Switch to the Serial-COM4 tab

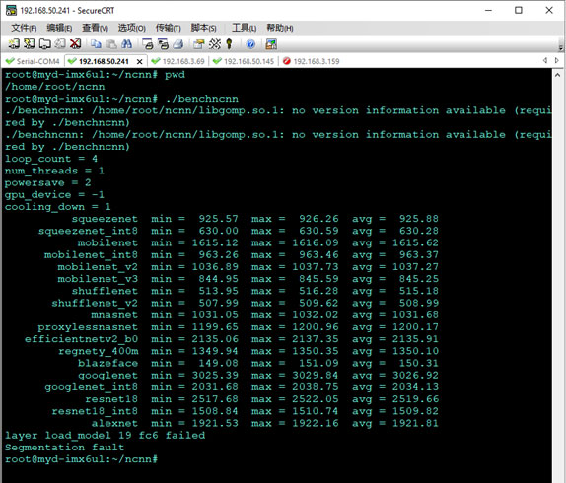33,61
